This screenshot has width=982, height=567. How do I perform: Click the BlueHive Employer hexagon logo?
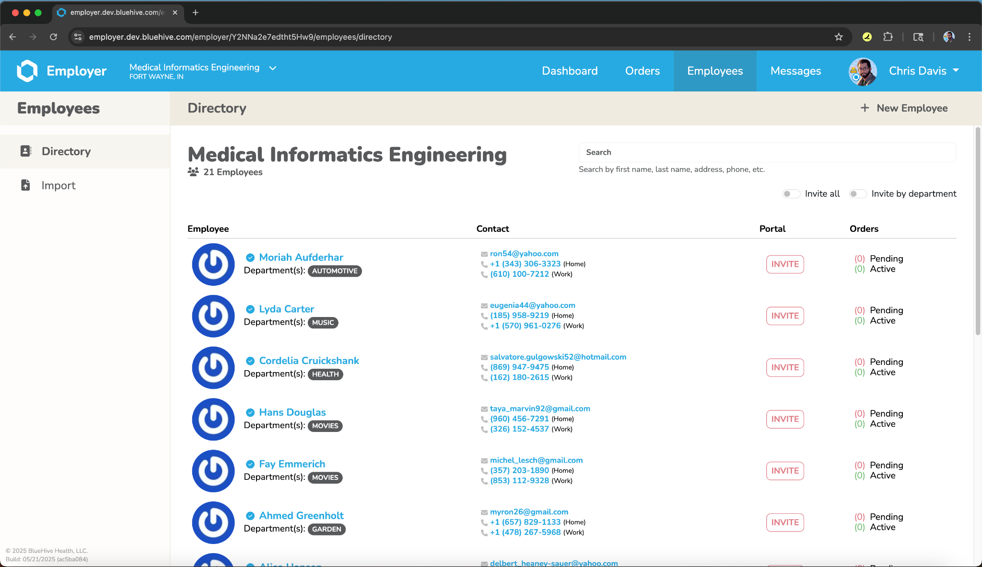[x=27, y=71]
